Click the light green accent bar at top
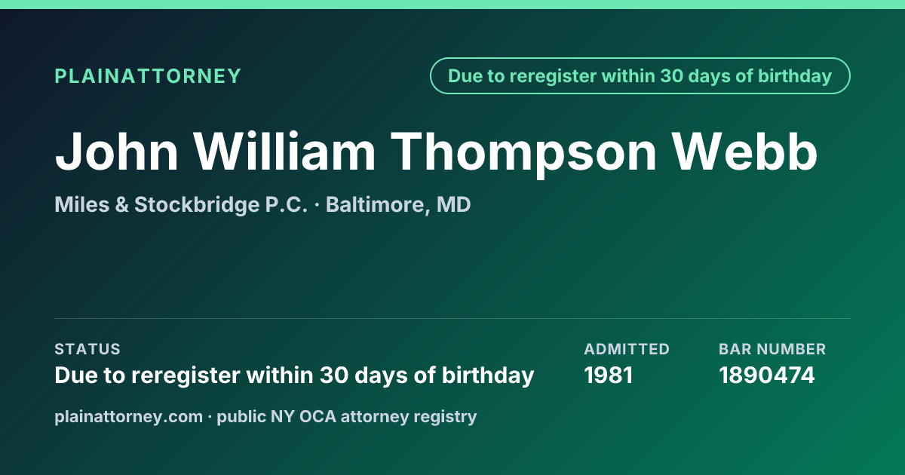The width and height of the screenshot is (905, 475). (x=452, y=5)
